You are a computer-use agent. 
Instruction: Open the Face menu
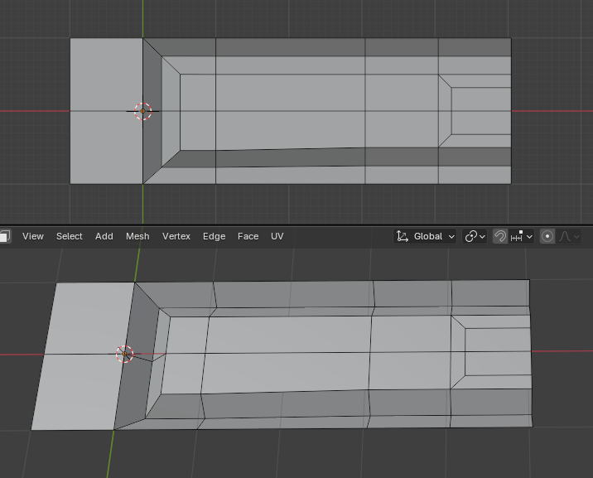[248, 236]
